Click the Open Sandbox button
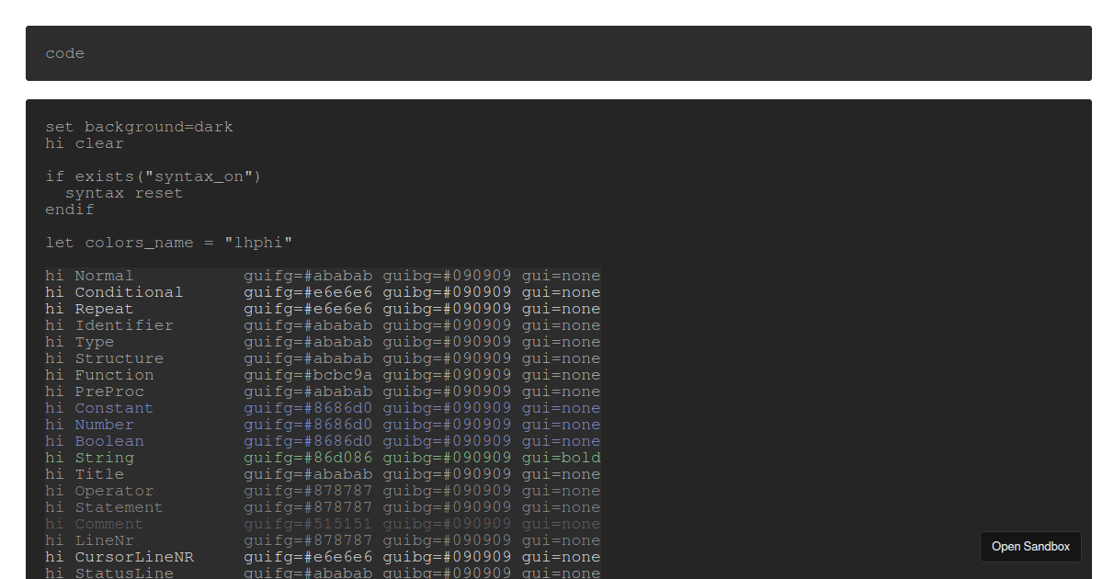Viewport: 1103px width, 579px height. (x=1030, y=546)
